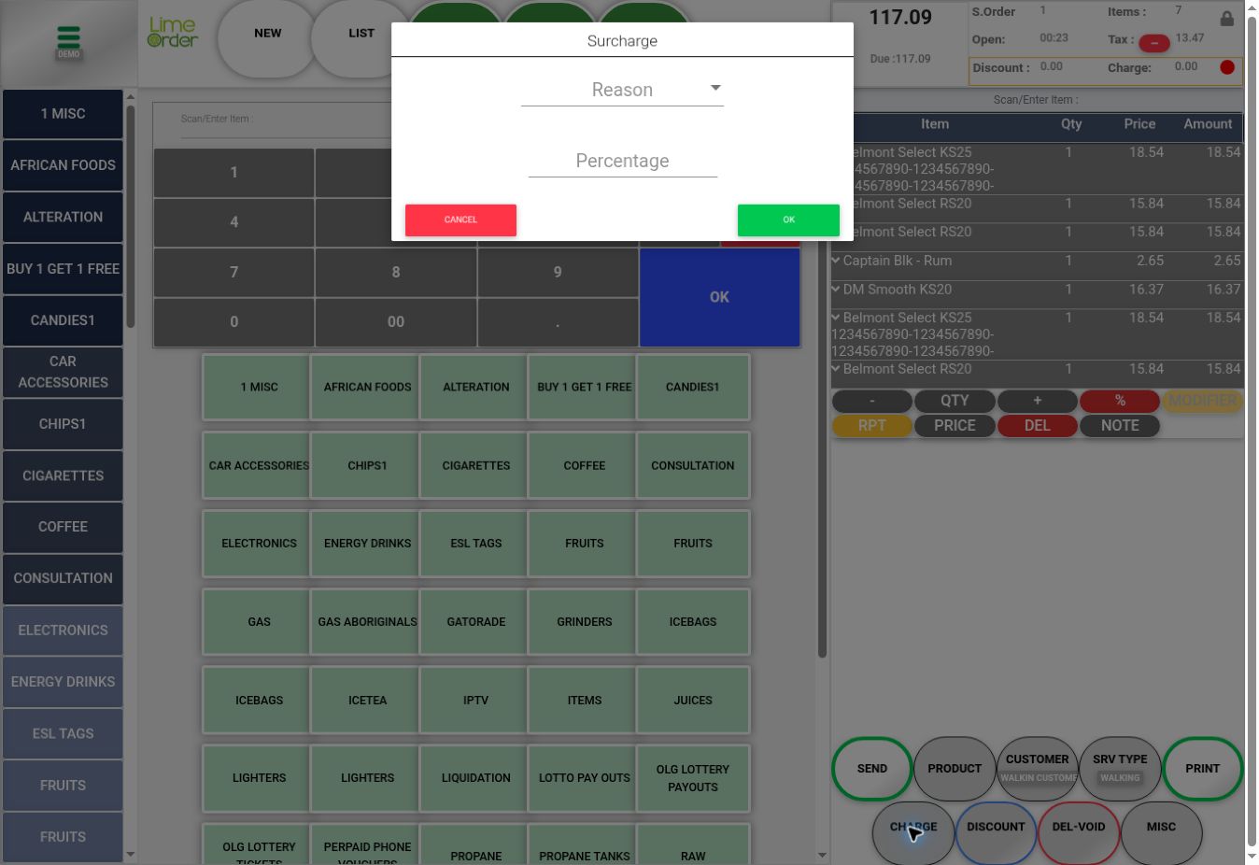Click the minus quantity button
This screenshot has height=865, width=1259.
872,401
